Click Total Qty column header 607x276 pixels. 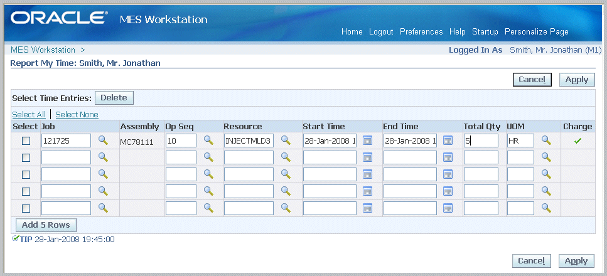coord(482,127)
